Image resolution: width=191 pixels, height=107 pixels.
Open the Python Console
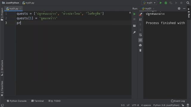(x=17, y=101)
